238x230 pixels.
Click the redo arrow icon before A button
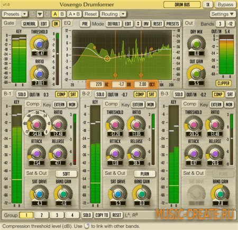coord(47,14)
